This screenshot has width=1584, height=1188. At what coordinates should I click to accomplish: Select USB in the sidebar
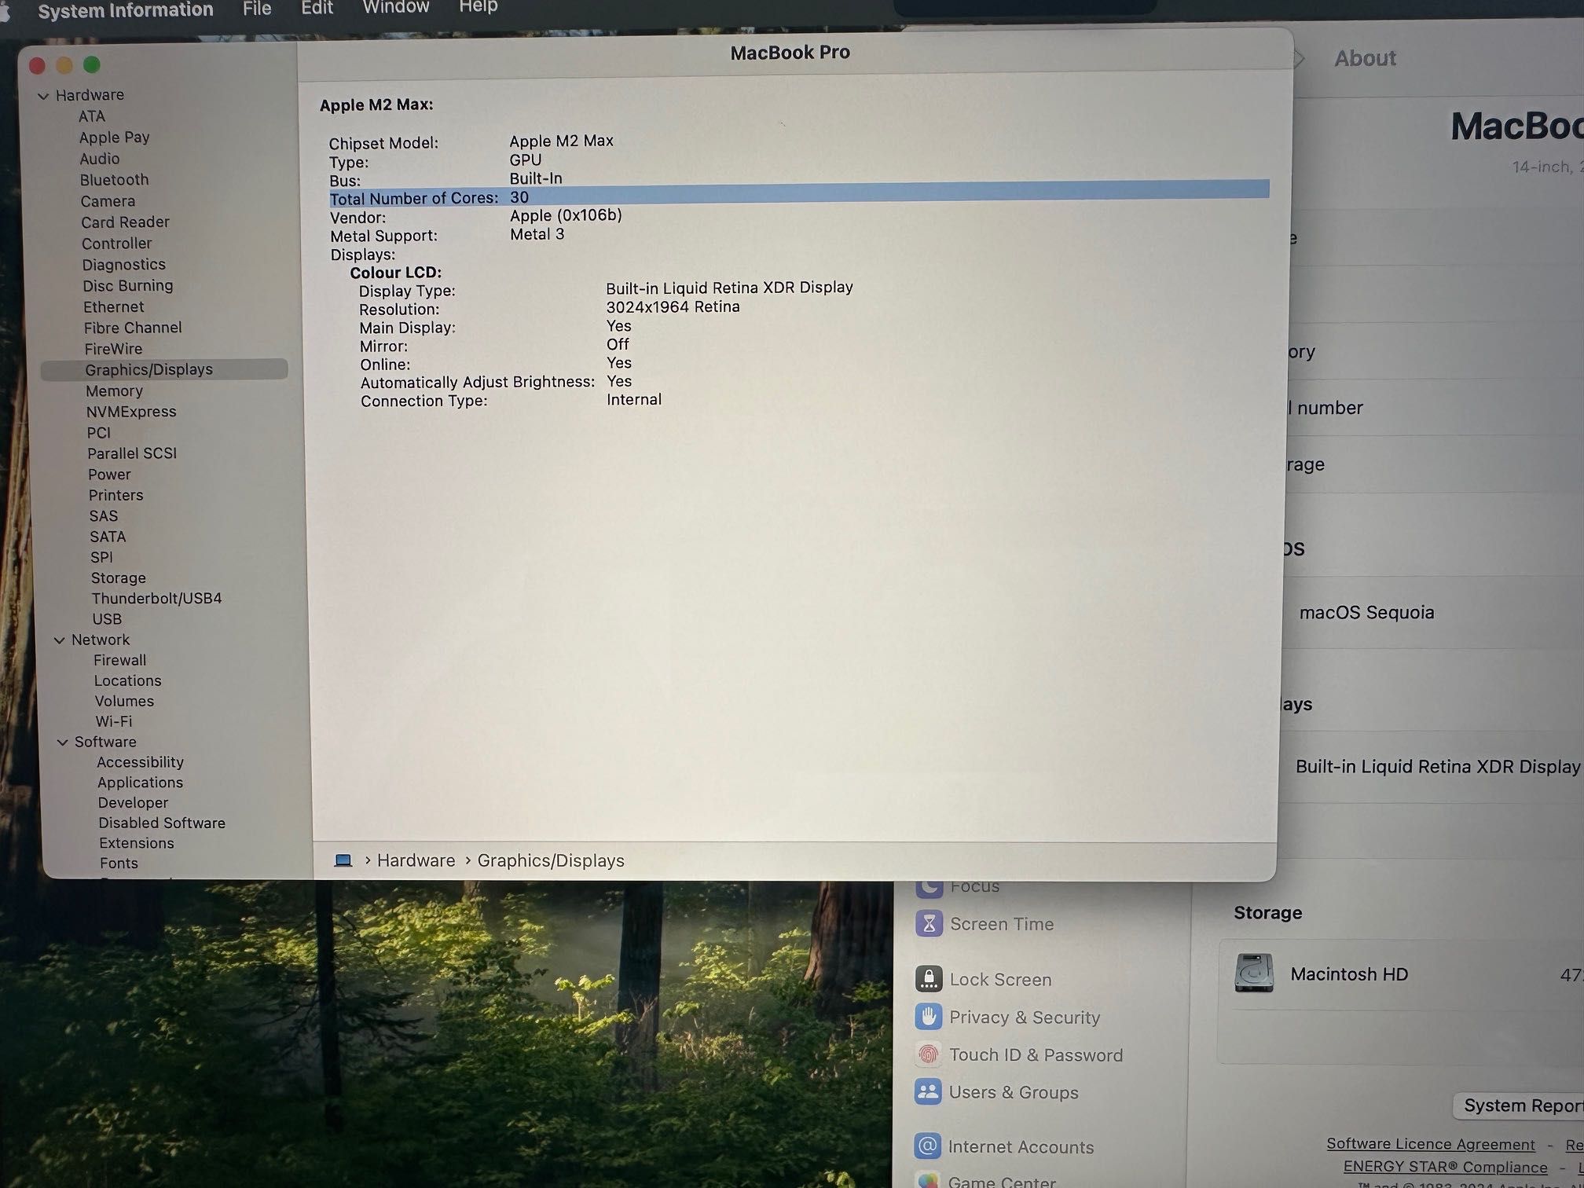(107, 619)
